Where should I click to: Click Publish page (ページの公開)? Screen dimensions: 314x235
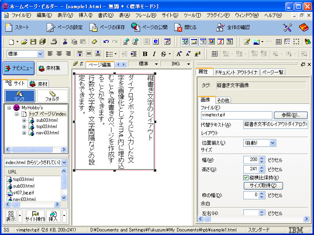coord(150,27)
